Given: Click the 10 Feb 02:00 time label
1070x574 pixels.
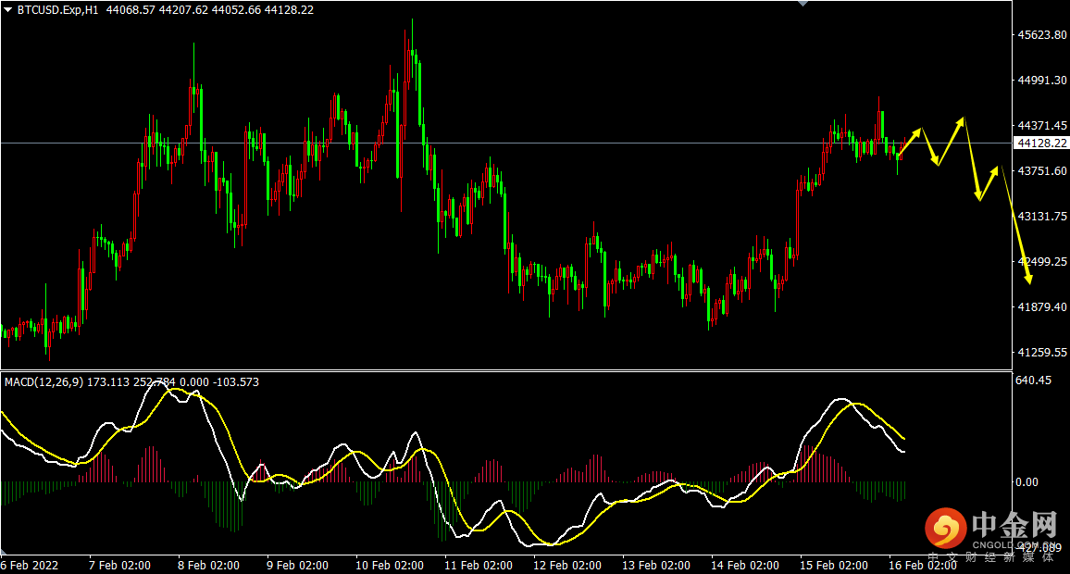Looking at the screenshot, I should pos(389,565).
